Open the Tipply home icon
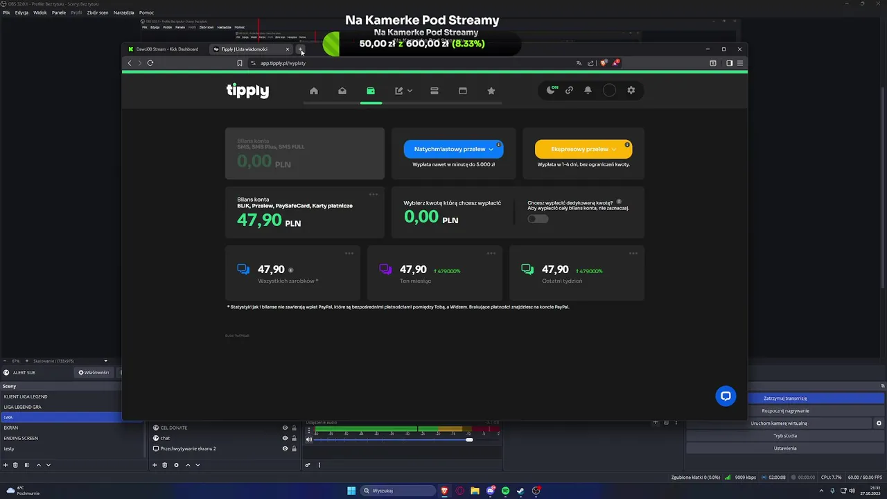Image resolution: width=887 pixels, height=499 pixels. (314, 91)
